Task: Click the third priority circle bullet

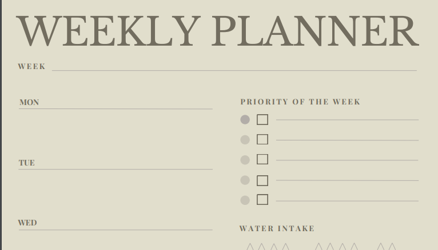Action: click(245, 160)
